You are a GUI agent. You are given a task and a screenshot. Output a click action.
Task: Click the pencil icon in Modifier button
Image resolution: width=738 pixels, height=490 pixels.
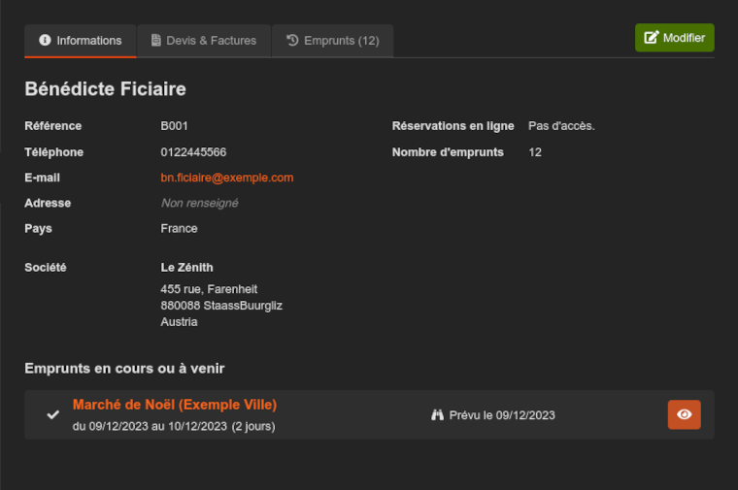click(652, 38)
